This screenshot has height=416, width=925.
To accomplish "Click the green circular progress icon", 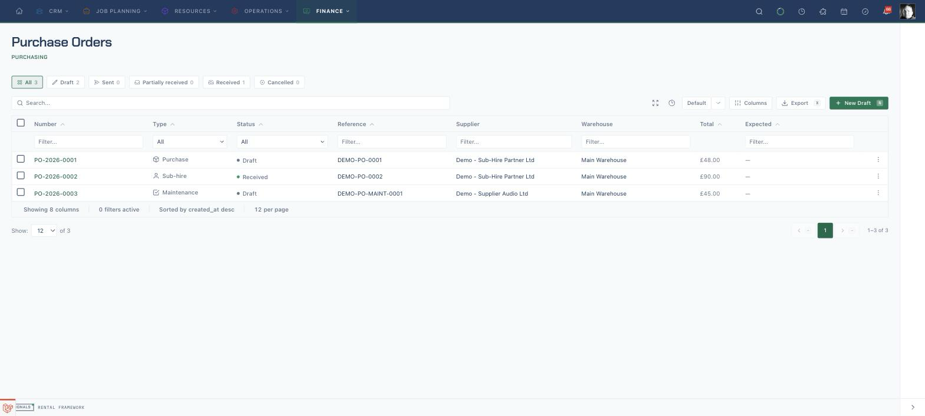I will tap(780, 11).
